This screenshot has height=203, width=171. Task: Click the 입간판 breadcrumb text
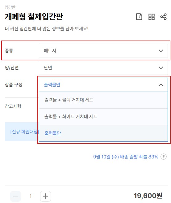click(x=10, y=7)
